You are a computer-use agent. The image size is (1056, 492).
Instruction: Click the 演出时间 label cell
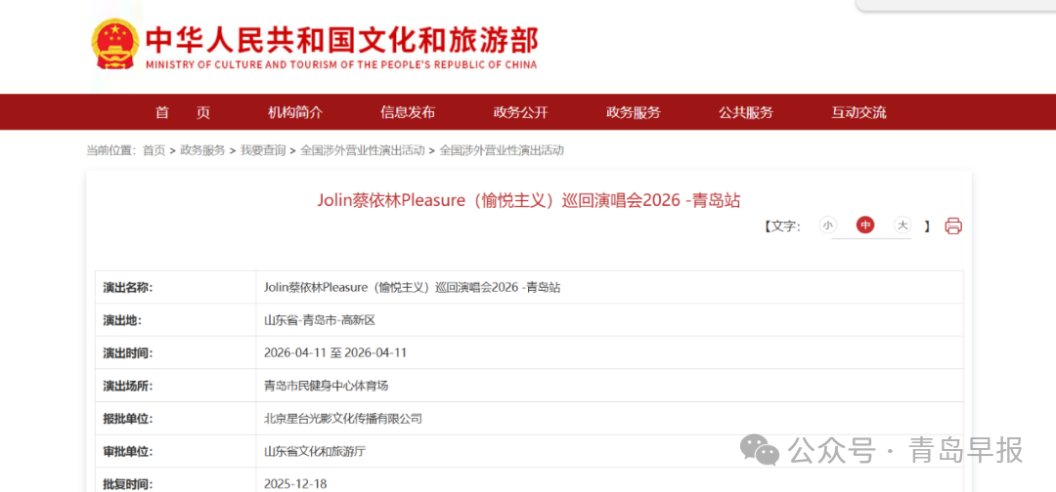click(x=176, y=352)
